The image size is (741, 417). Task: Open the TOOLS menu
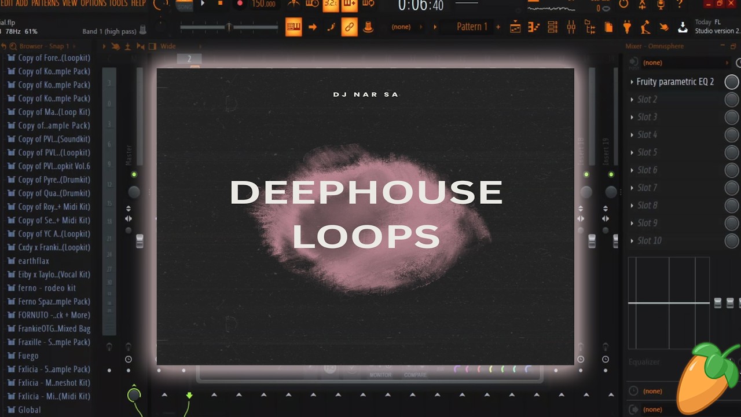click(119, 3)
